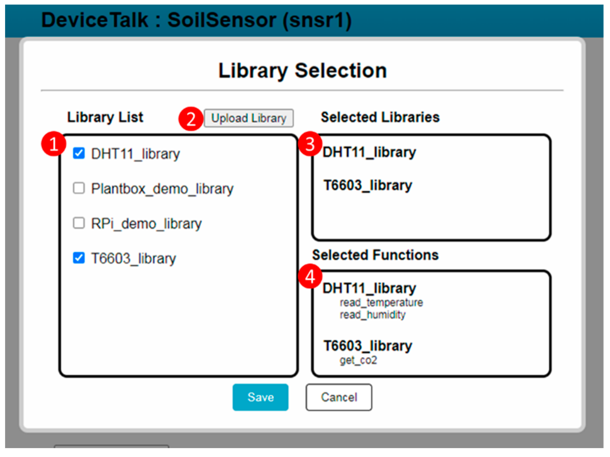Click read_temperature function entry
Viewport: 610px width, 457px height.
tap(381, 302)
